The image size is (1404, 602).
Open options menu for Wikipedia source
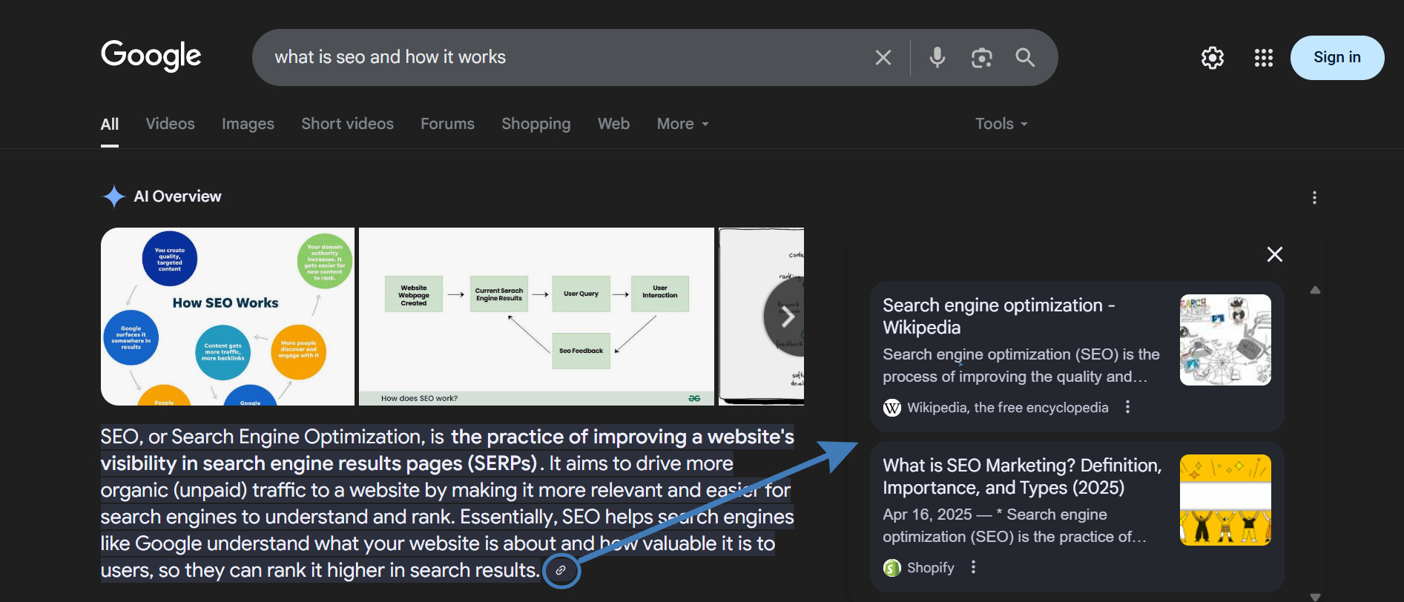pos(1127,407)
